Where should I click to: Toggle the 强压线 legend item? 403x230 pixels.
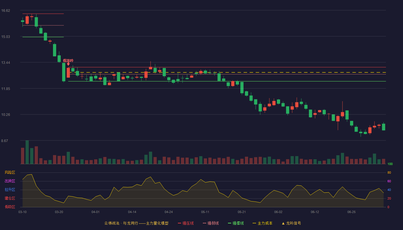coord(186,223)
